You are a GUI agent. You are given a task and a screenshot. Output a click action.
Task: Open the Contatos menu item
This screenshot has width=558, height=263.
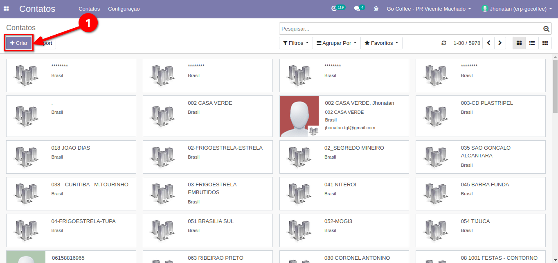coord(89,9)
